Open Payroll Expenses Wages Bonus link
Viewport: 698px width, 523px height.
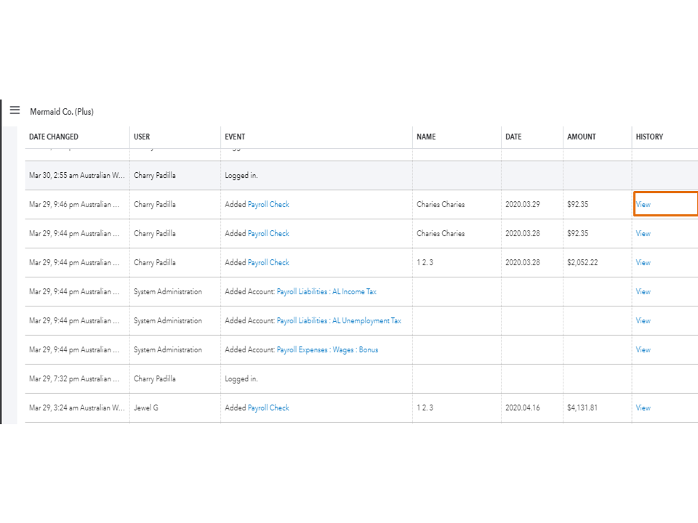[327, 350]
